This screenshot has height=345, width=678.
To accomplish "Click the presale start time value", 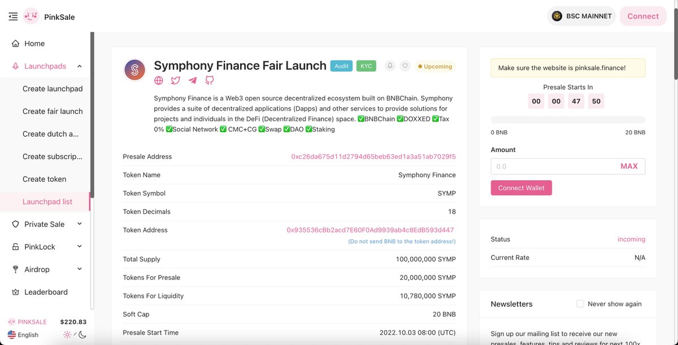I will (418, 333).
